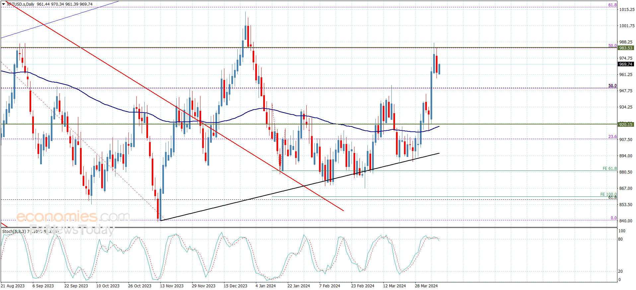Viewport: 636px width, 290px height.
Task: Click the FE 100.0 expansion label
Action: coord(608,194)
